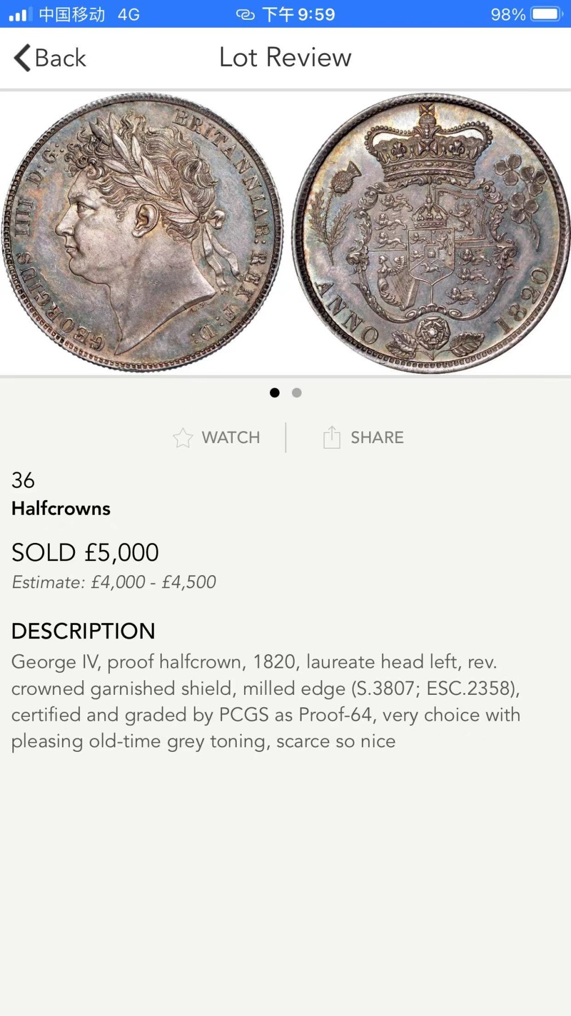Open the coin reverse shield image
This screenshot has width=571, height=1016.
click(431, 233)
